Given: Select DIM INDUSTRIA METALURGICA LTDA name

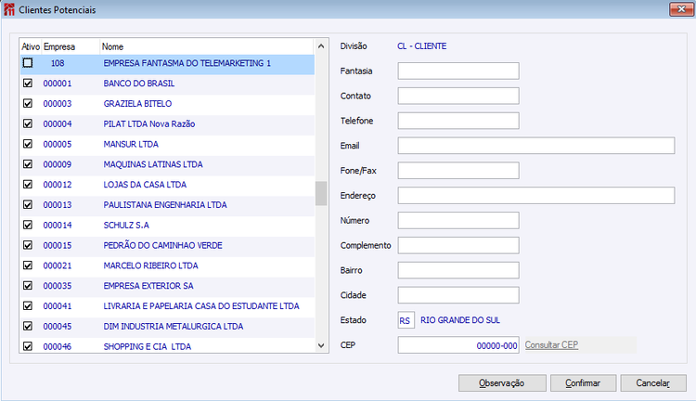Looking at the screenshot, I should click(174, 327).
